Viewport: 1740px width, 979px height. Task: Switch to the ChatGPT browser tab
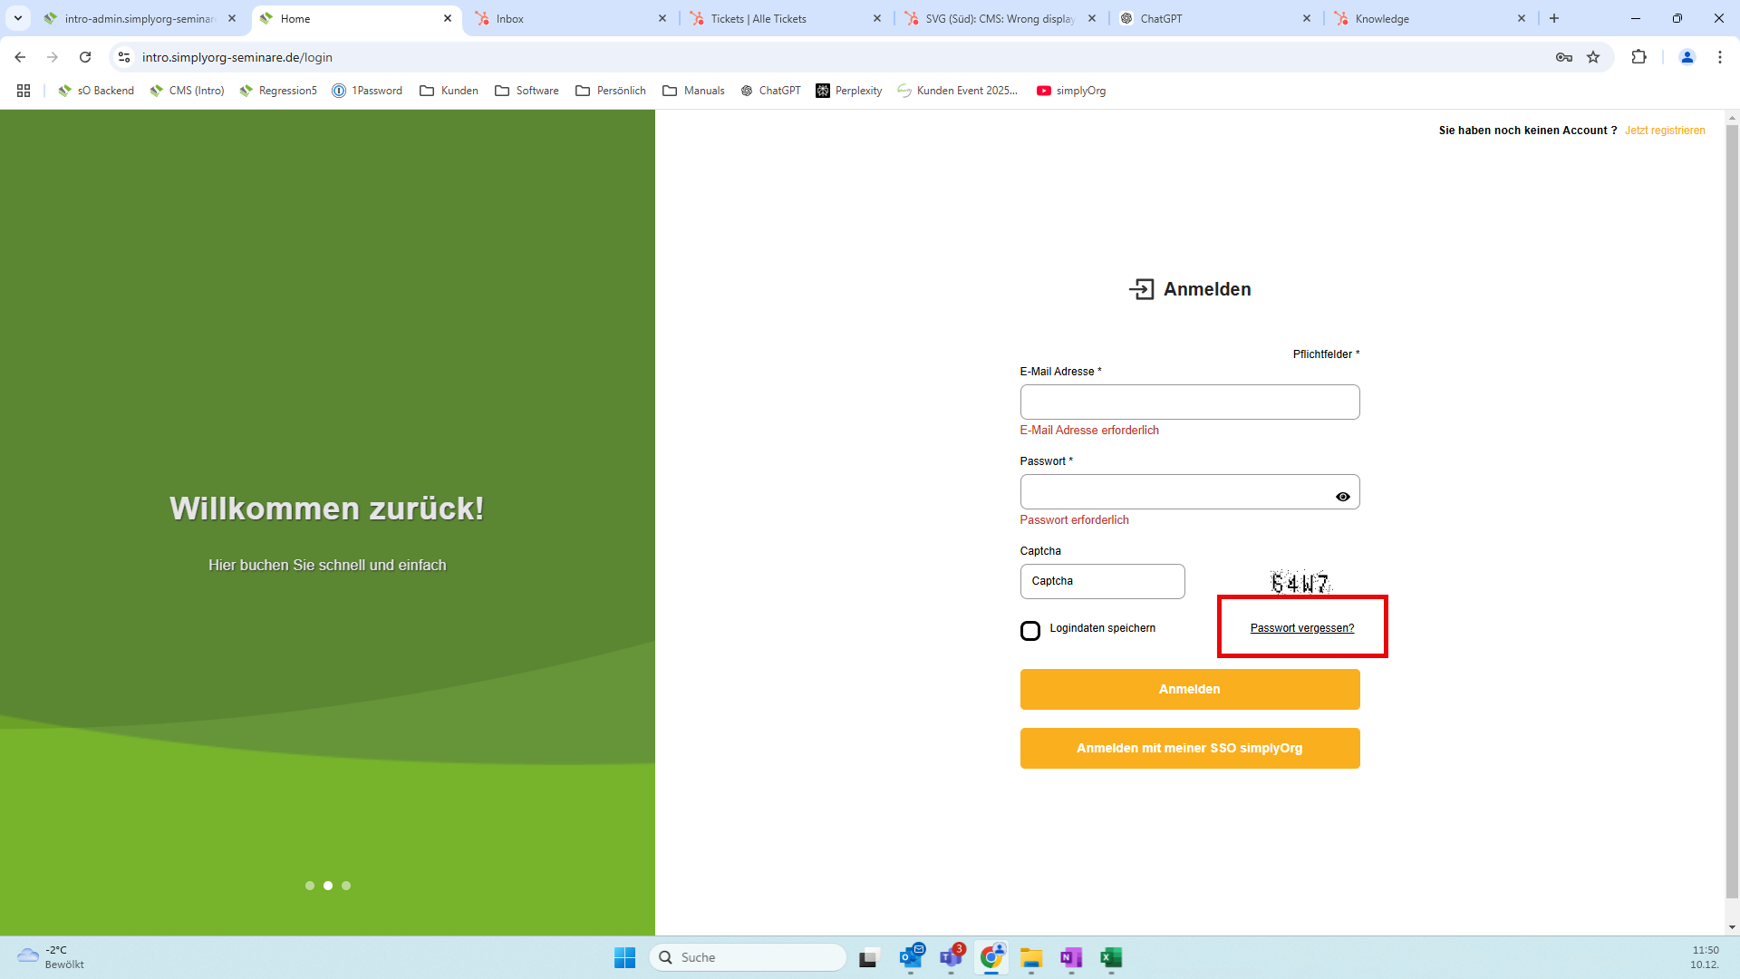coord(1161,18)
